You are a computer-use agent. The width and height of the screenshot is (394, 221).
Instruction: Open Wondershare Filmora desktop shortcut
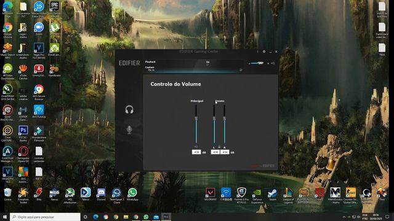pyautogui.click(x=39, y=133)
